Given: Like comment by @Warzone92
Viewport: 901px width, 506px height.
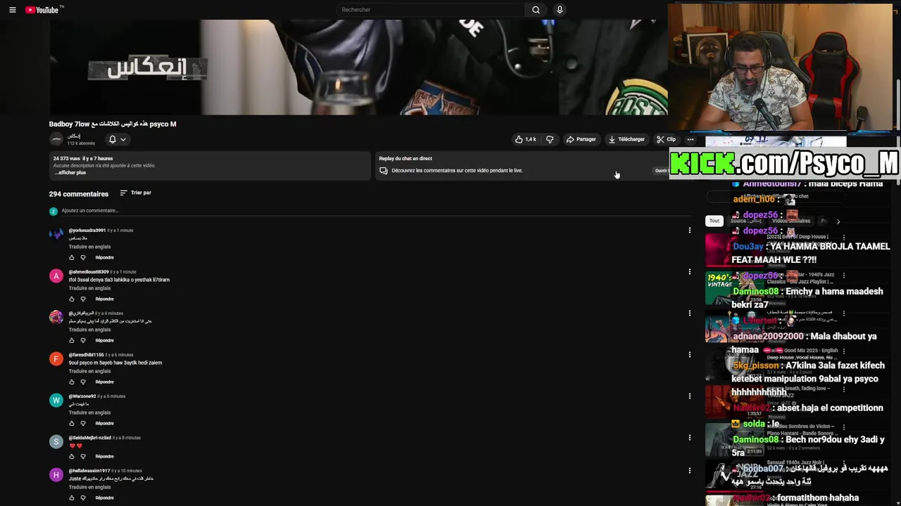Looking at the screenshot, I should pos(72,423).
